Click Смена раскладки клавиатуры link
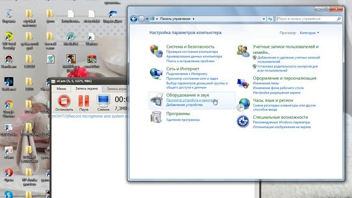The image size is (352, 198). 284,107
